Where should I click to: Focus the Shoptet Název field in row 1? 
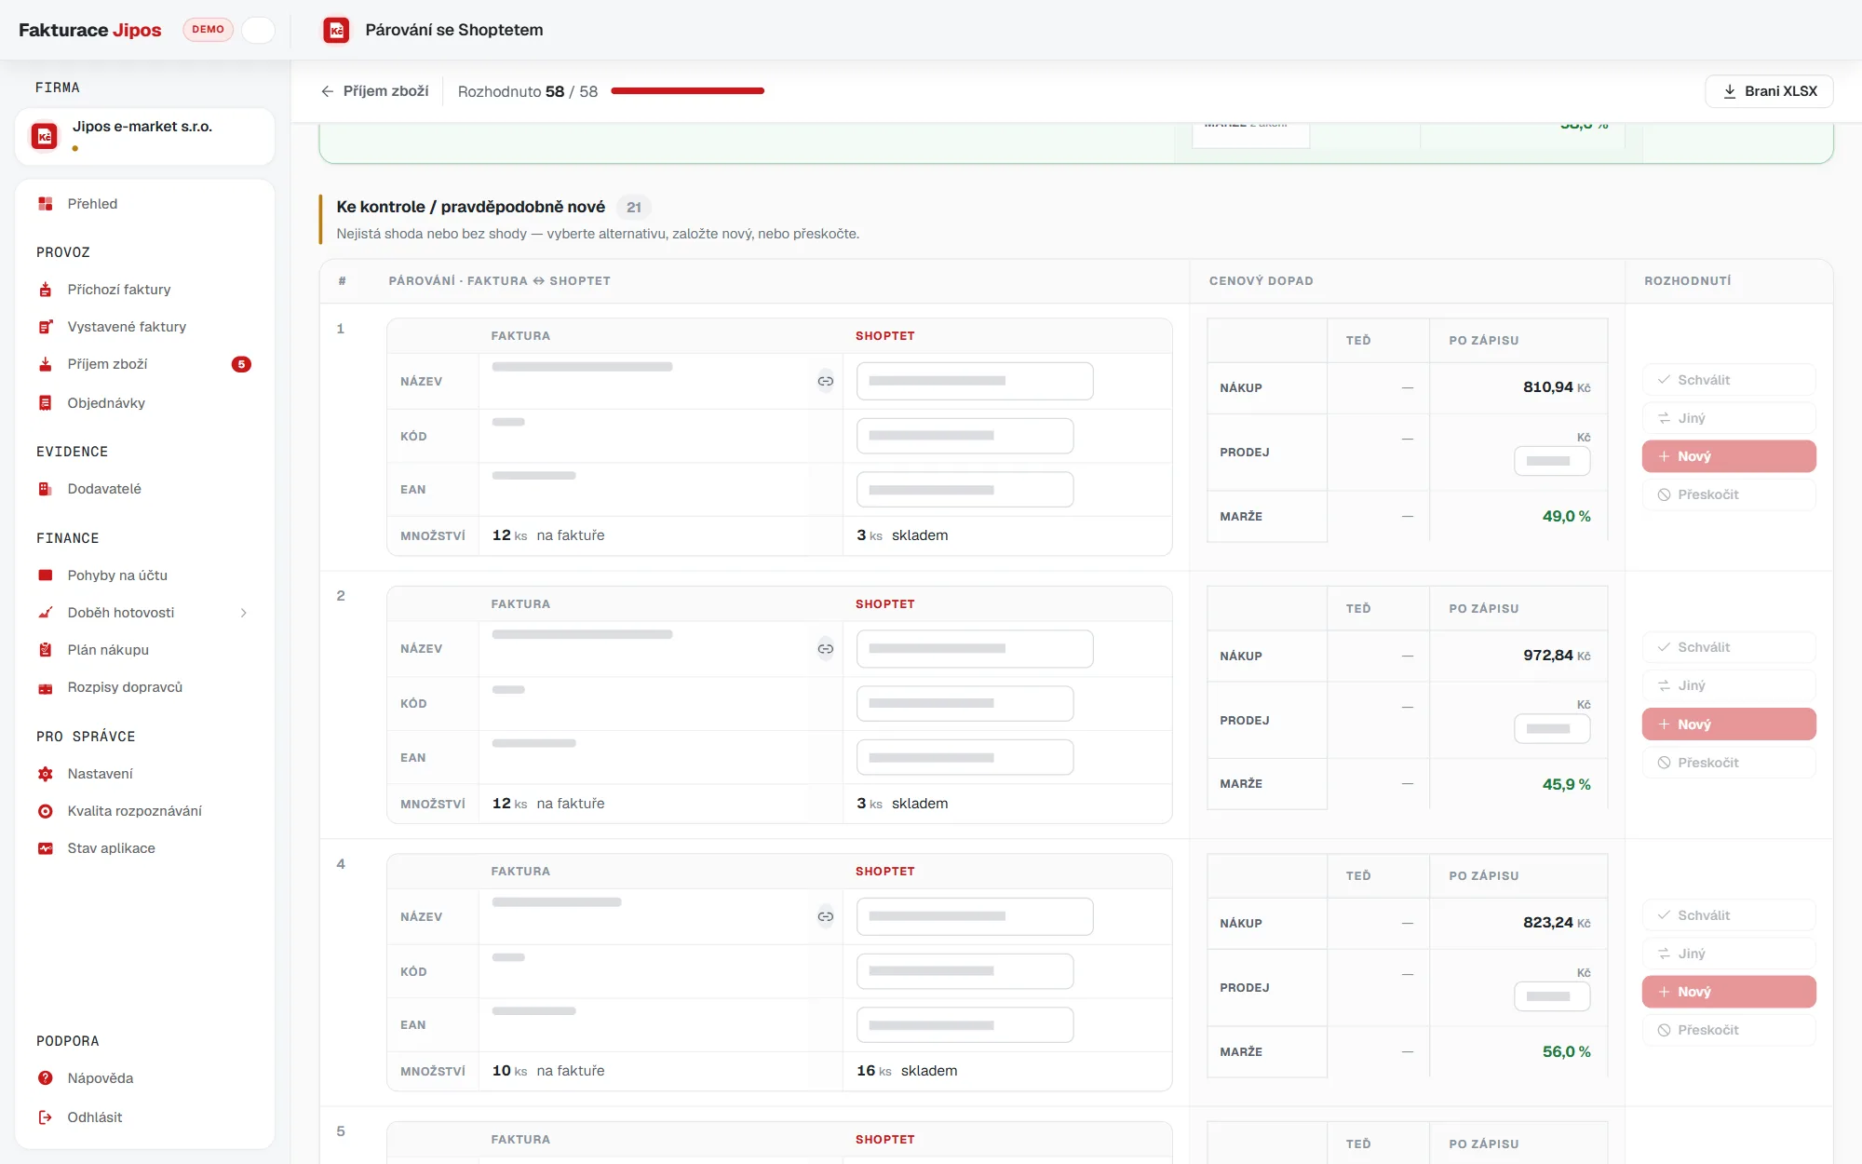[975, 381]
